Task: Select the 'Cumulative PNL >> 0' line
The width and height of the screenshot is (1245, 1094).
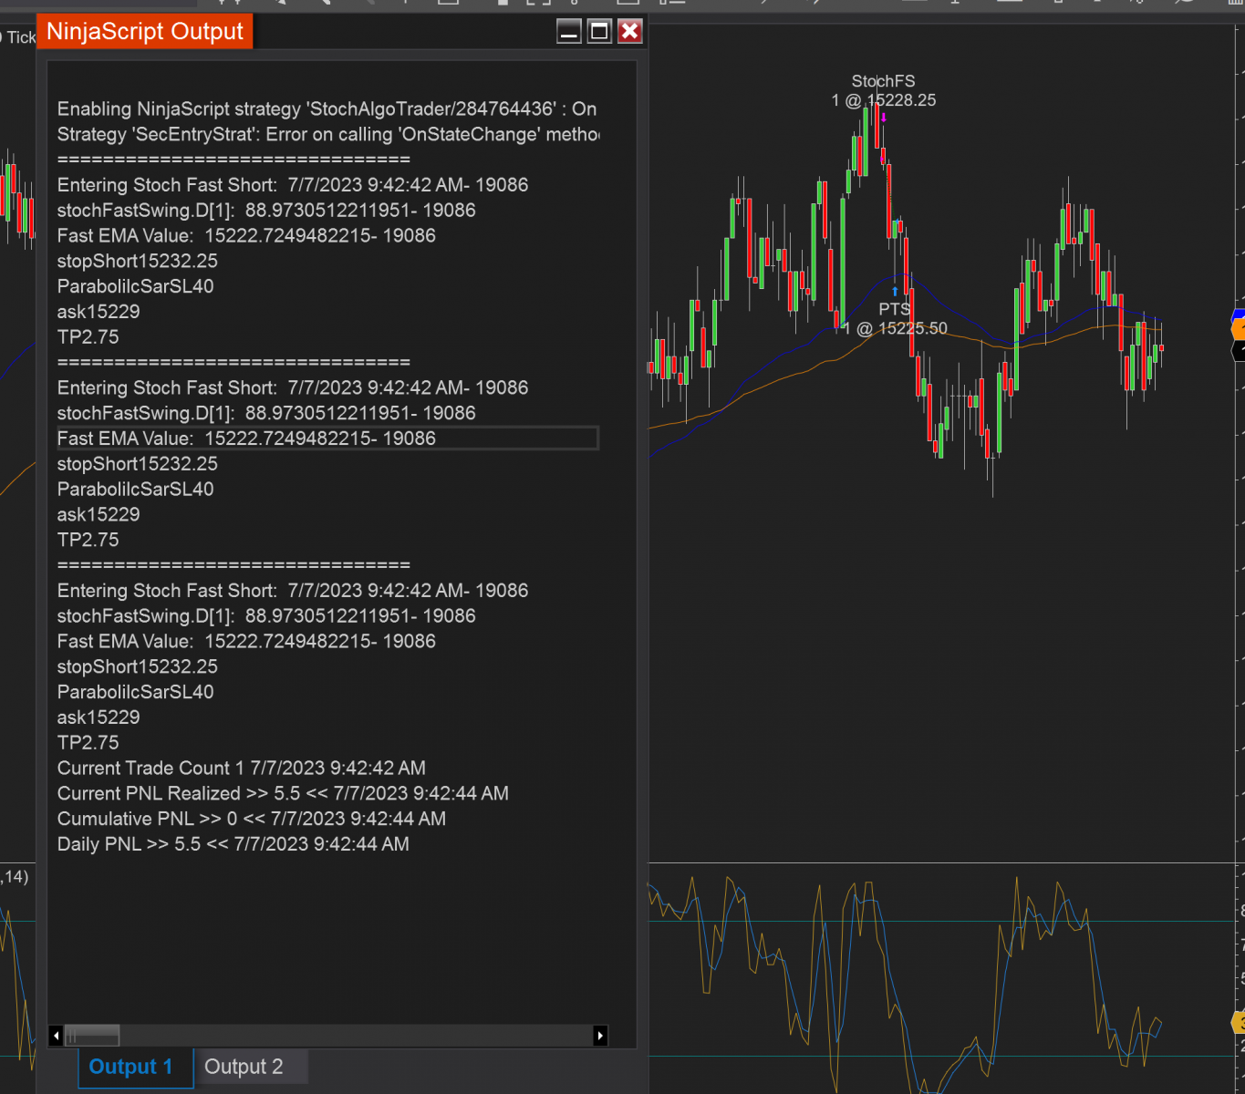Action: pyautogui.click(x=252, y=820)
